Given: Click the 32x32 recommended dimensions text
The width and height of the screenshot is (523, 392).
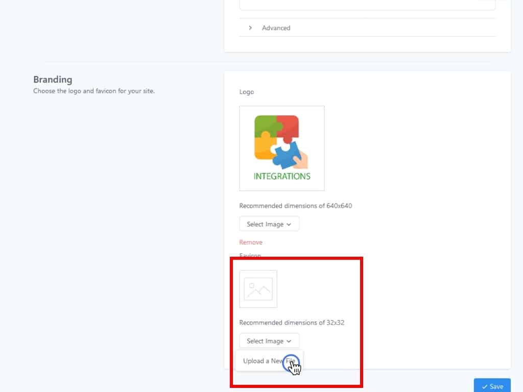Looking at the screenshot, I should coord(292,323).
